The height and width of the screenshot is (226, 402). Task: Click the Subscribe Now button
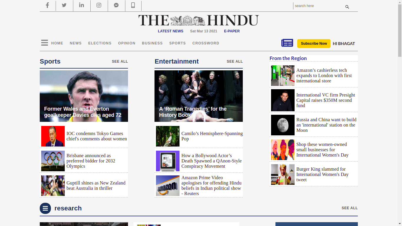pos(314,44)
